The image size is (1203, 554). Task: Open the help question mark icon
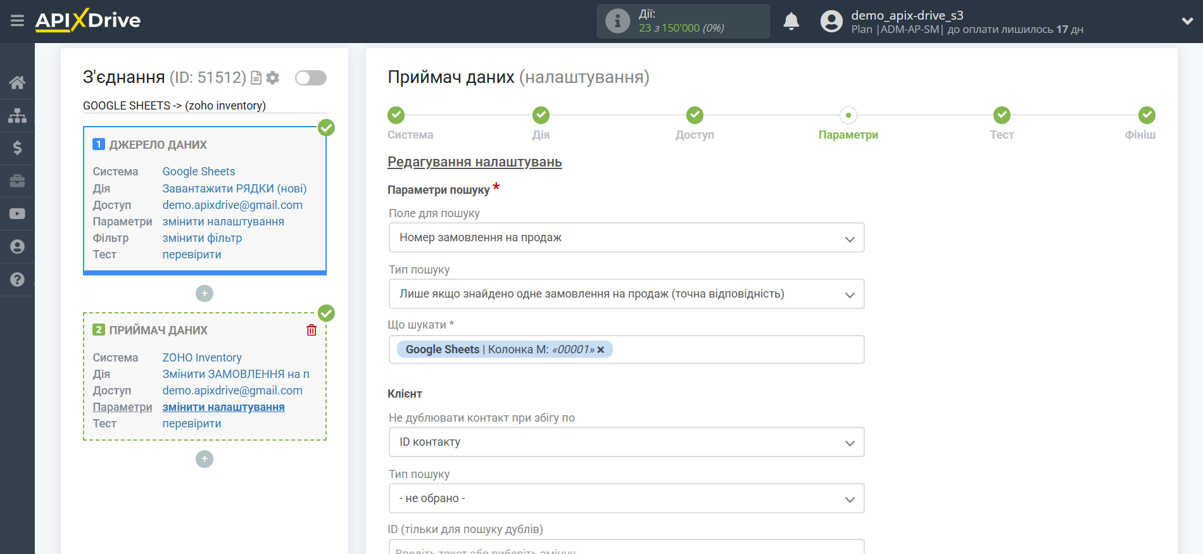[17, 279]
